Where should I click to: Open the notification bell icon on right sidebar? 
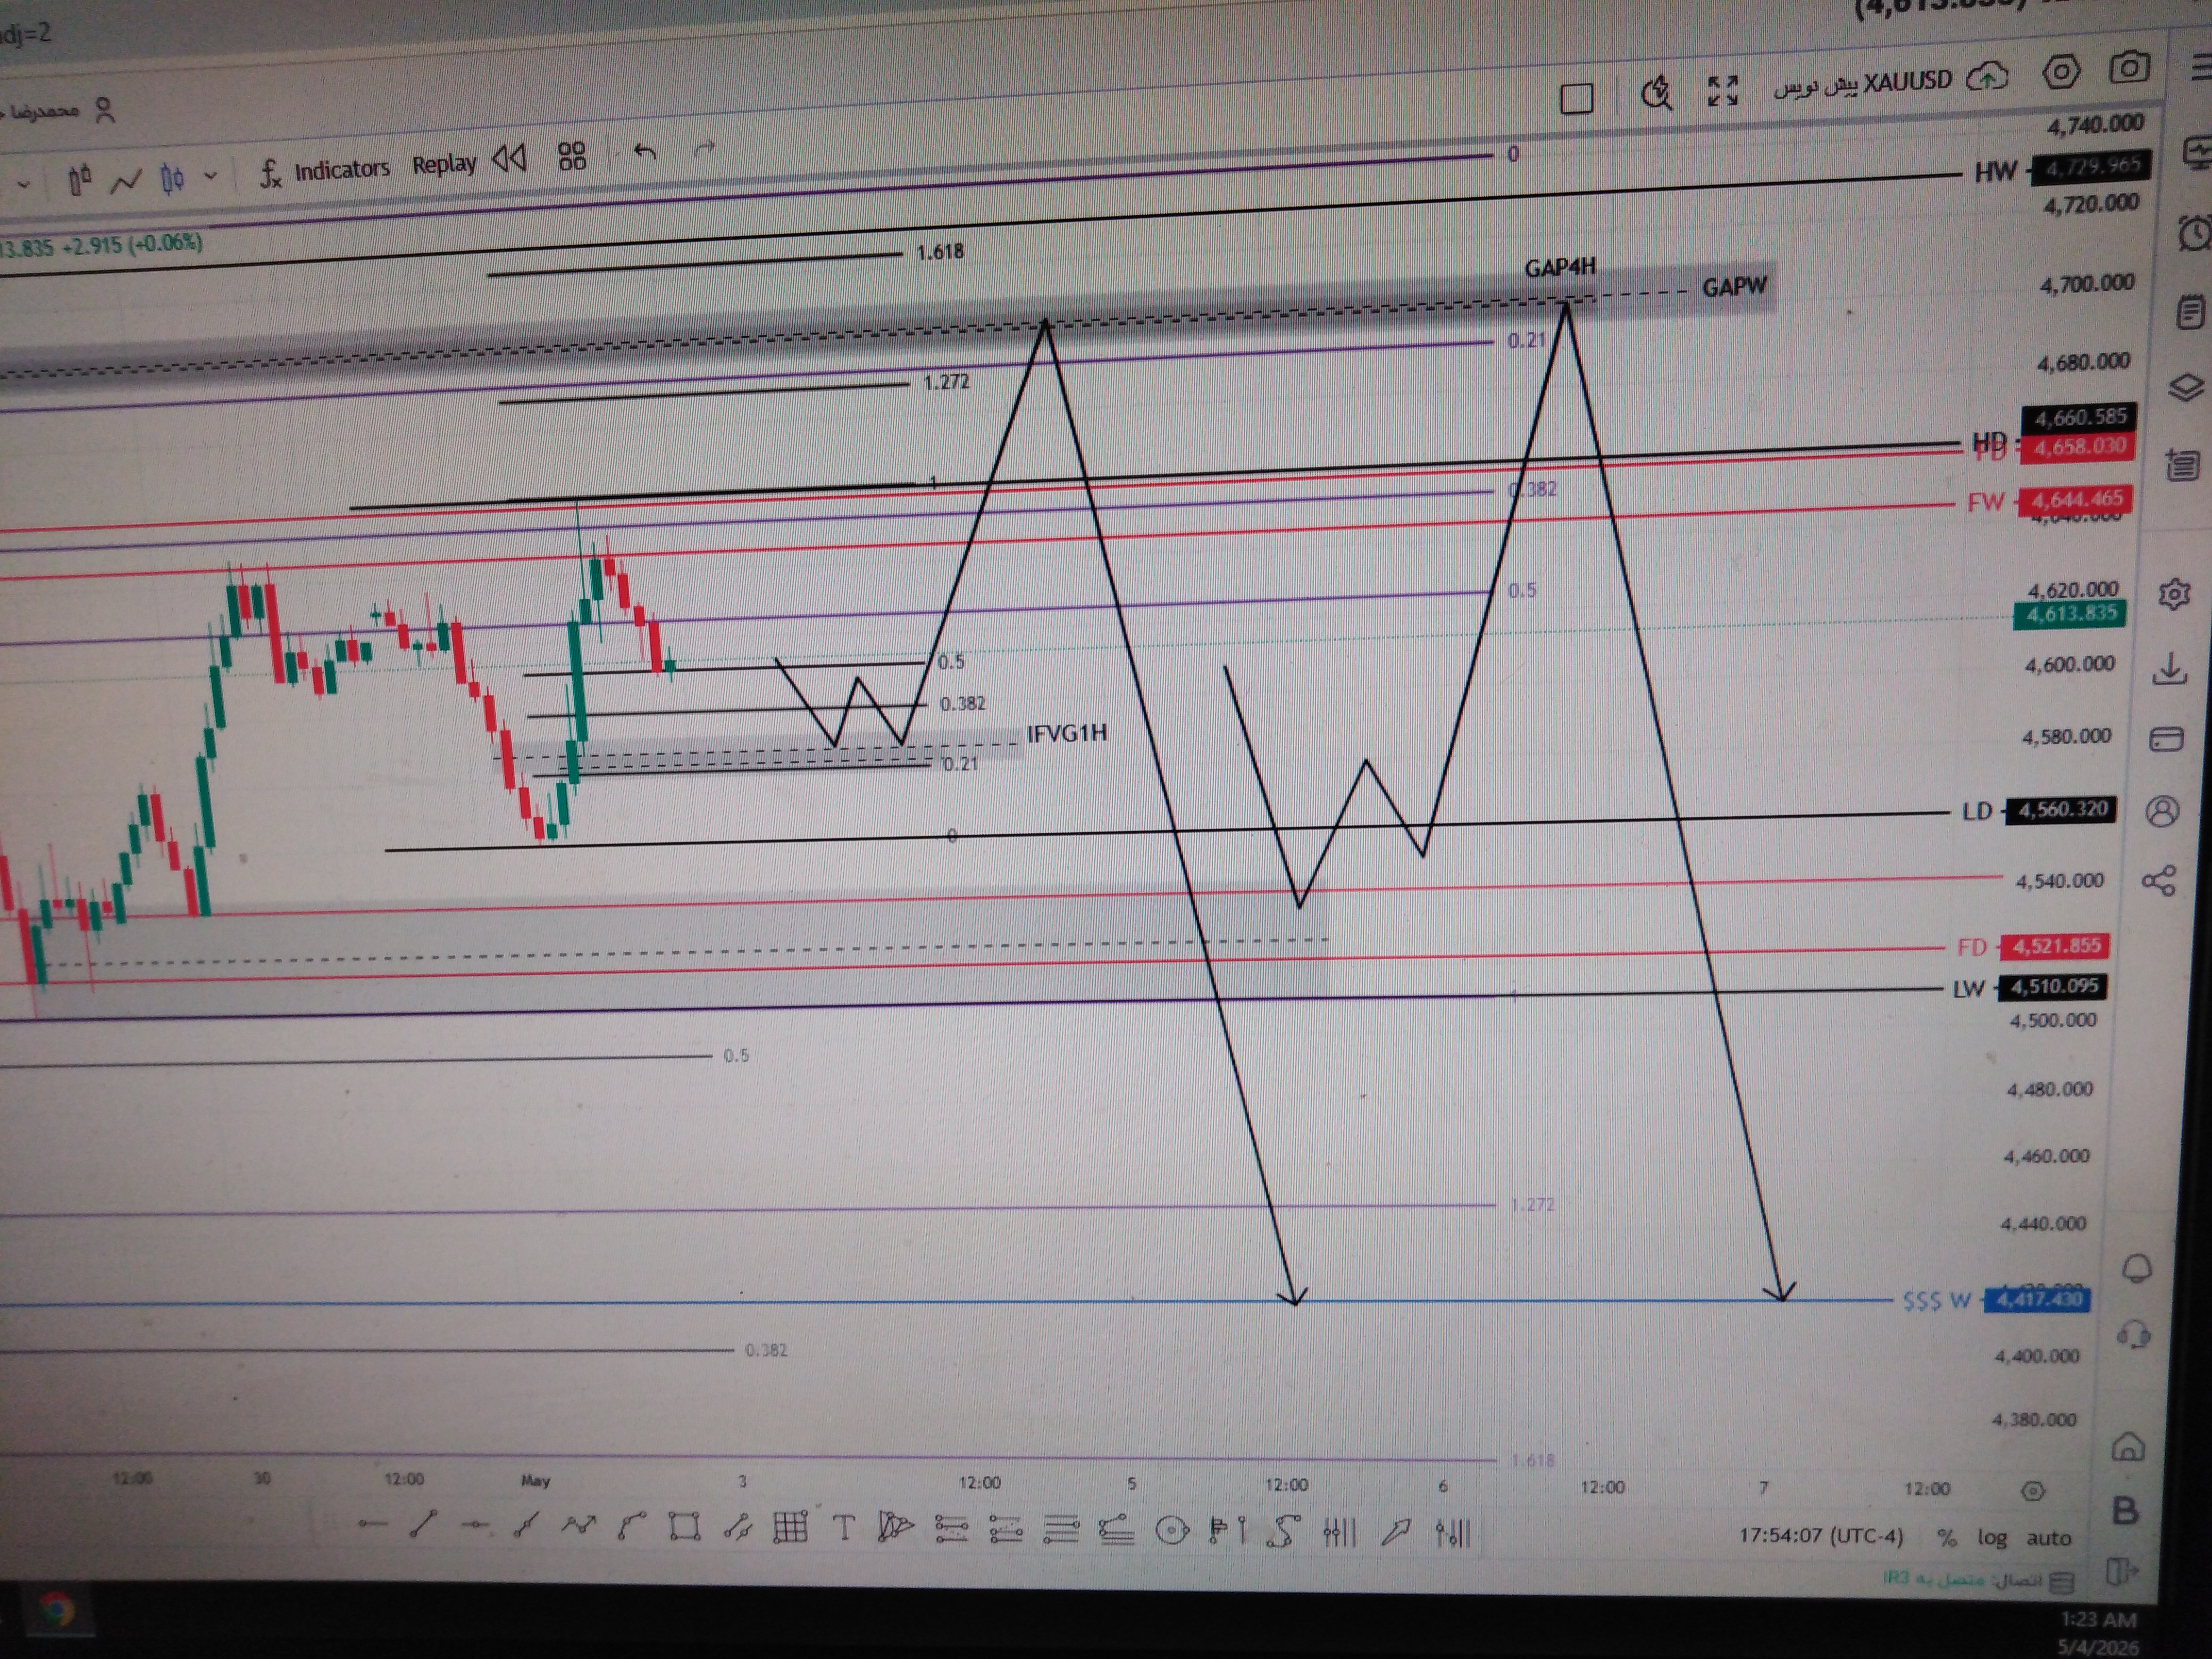[x=2138, y=1268]
